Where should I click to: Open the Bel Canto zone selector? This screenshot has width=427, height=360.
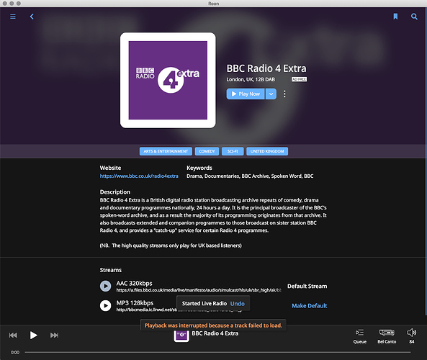[x=387, y=336]
